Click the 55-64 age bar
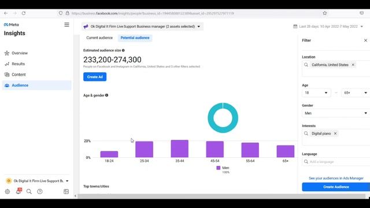The image size is (370, 208). point(250,150)
